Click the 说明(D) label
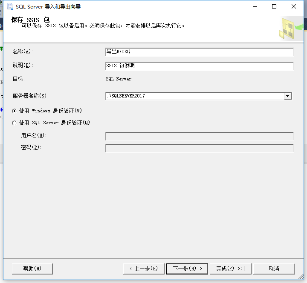The width and height of the screenshot is (307, 283). point(23,65)
